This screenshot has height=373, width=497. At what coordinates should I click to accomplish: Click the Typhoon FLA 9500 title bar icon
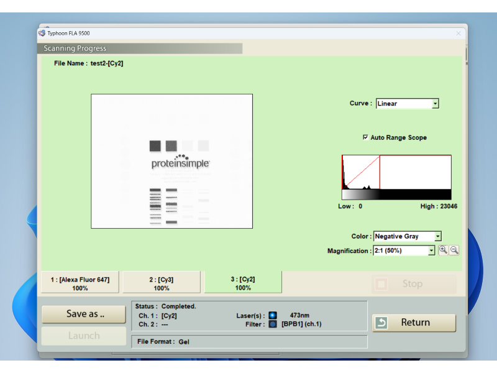(42, 33)
